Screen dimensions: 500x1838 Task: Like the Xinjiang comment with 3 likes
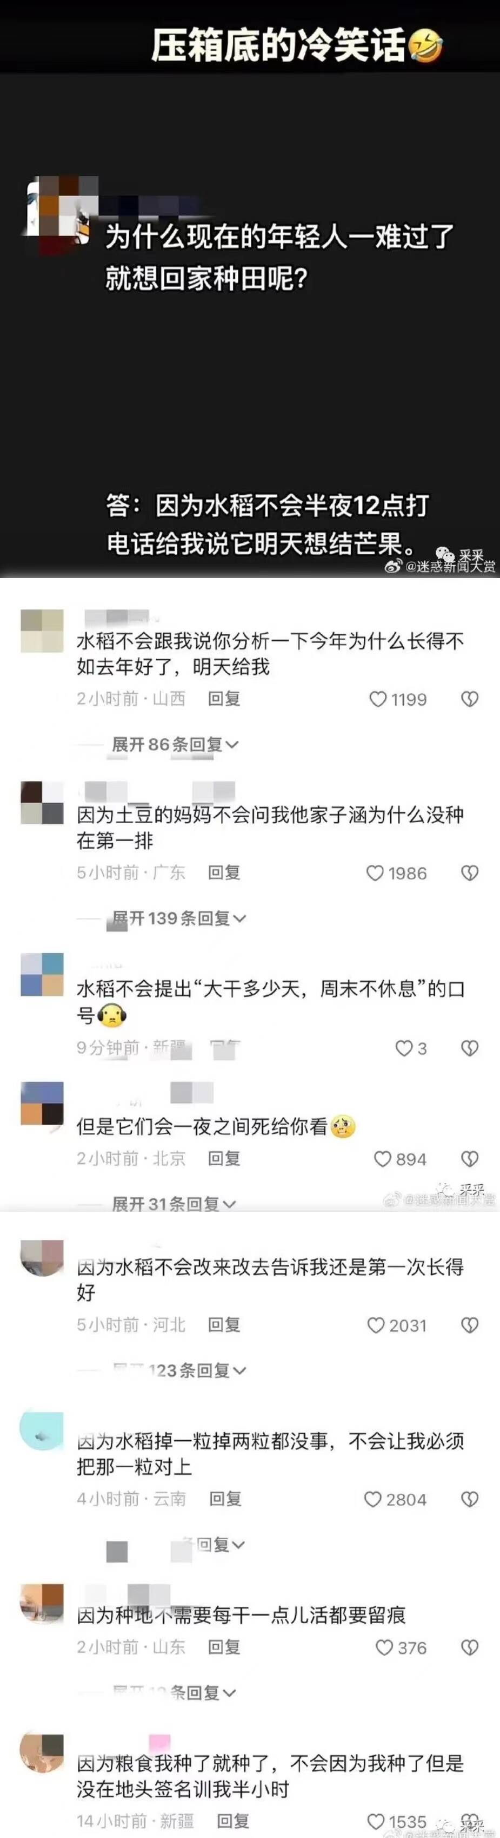[404, 1047]
